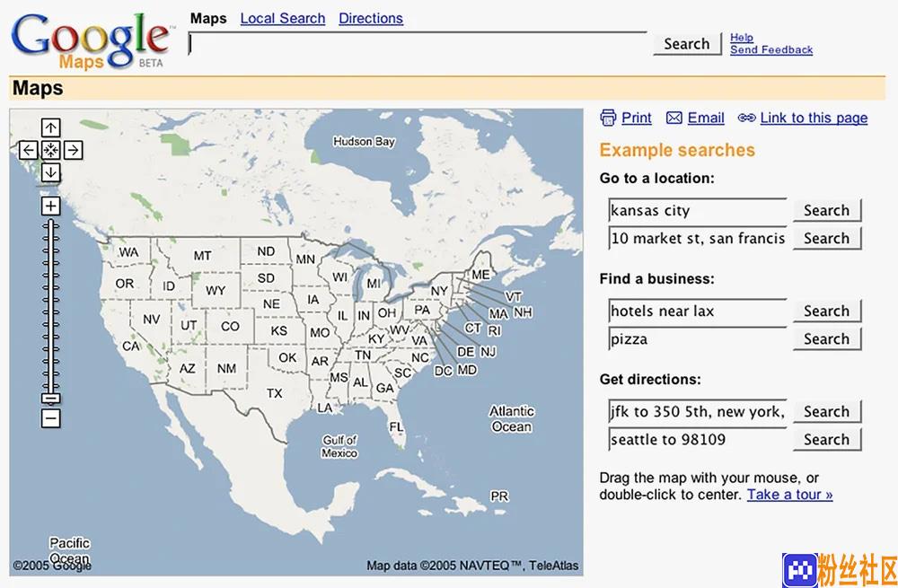Click the CA state label on map
Screen dimensions: 898x588
point(131,346)
